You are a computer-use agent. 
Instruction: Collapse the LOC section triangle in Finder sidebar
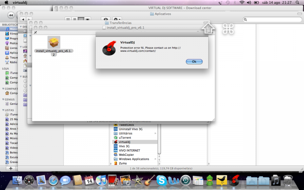coord(21,47)
